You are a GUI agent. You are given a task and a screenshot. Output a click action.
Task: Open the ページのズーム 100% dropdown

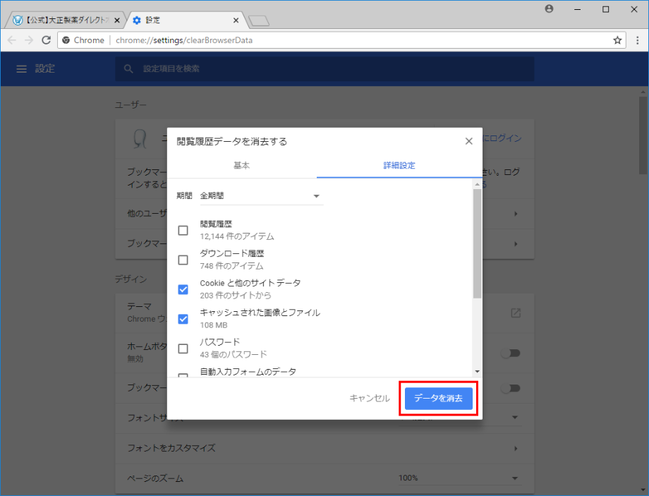click(x=459, y=478)
